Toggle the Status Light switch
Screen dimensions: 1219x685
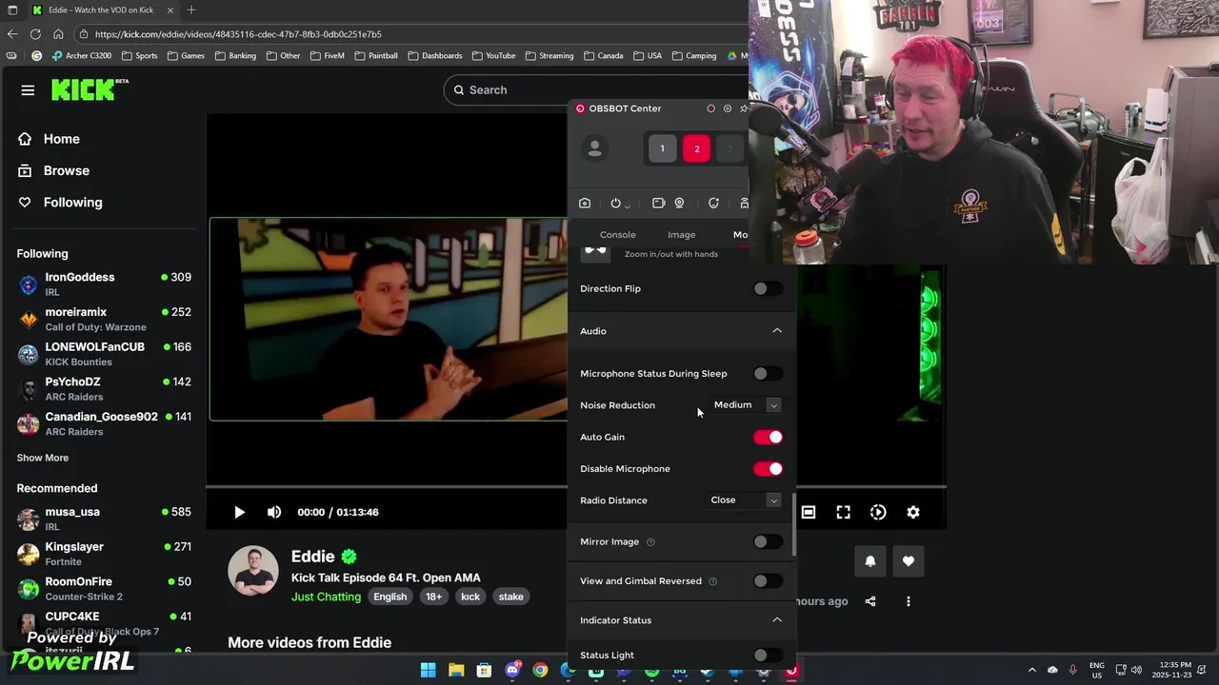point(768,655)
